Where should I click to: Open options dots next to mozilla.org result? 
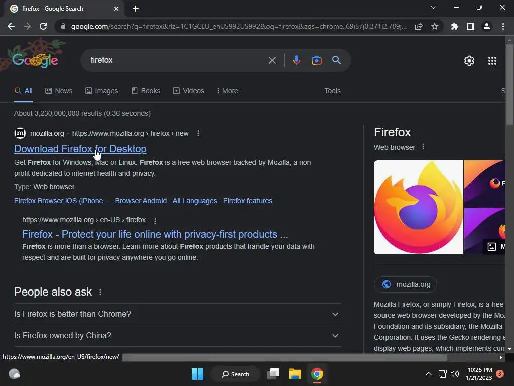pyautogui.click(x=198, y=133)
